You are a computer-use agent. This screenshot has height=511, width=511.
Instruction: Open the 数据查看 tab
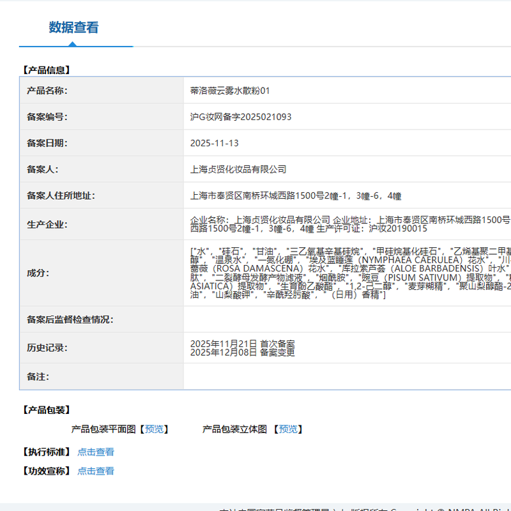pyautogui.click(x=74, y=28)
